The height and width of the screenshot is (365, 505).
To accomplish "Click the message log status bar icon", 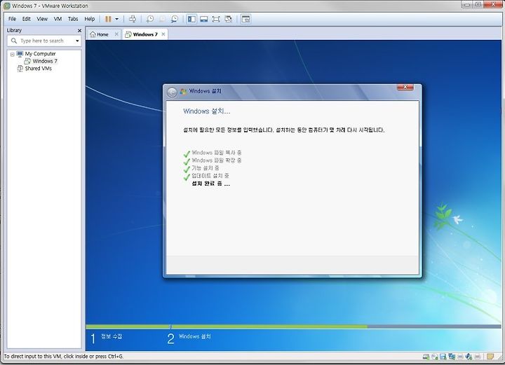I will point(490,357).
